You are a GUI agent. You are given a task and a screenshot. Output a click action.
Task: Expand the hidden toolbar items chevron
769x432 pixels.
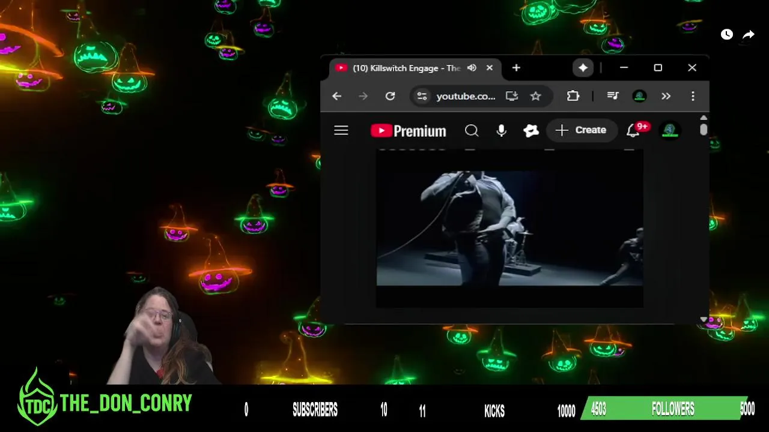point(666,96)
